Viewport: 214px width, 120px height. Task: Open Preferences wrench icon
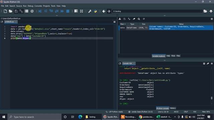point(90,11)
